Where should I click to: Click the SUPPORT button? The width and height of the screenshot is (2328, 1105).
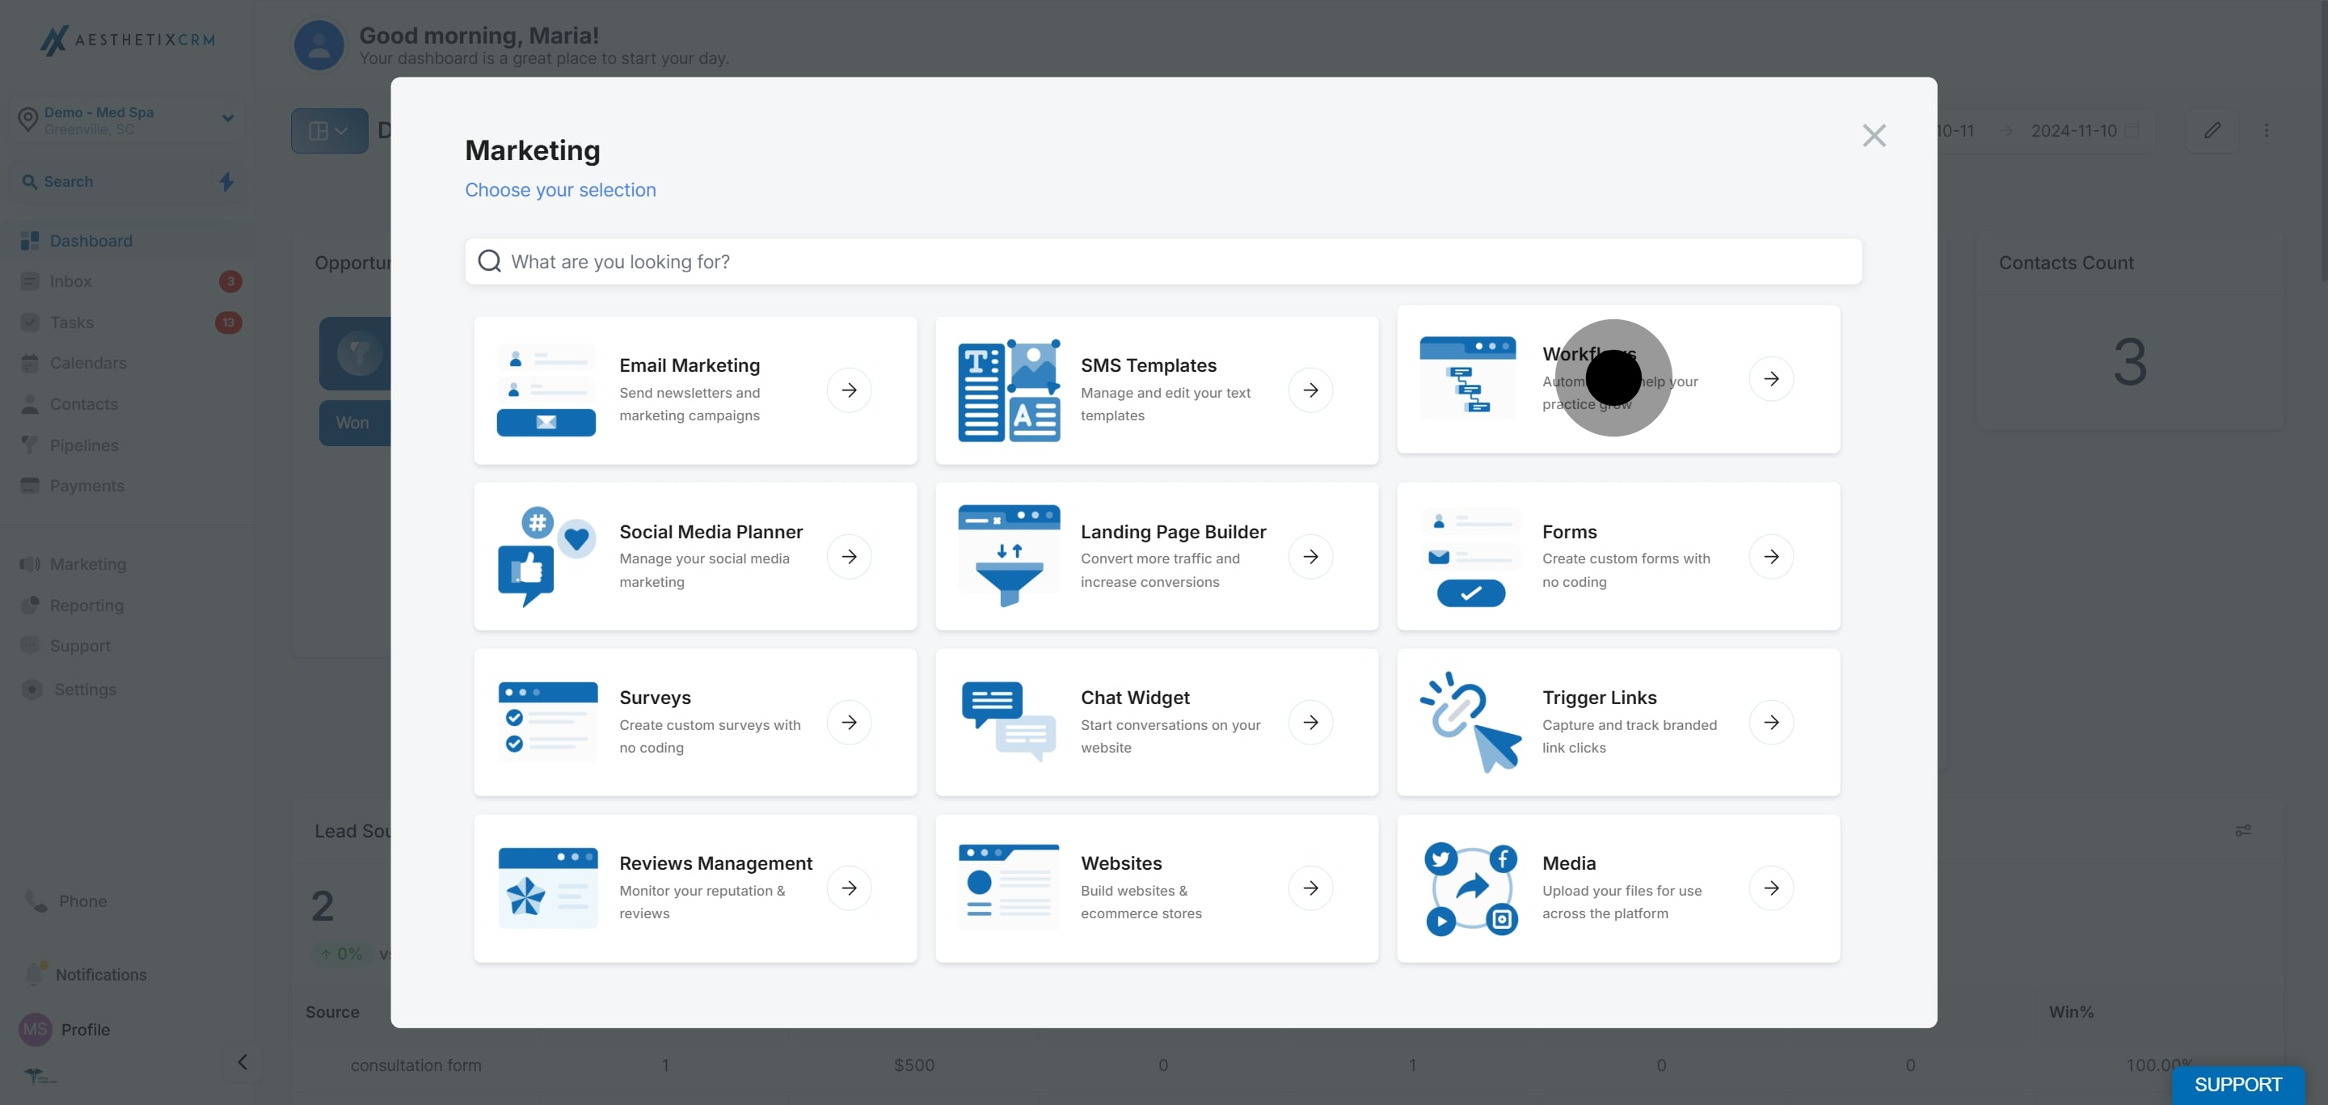(2237, 1084)
